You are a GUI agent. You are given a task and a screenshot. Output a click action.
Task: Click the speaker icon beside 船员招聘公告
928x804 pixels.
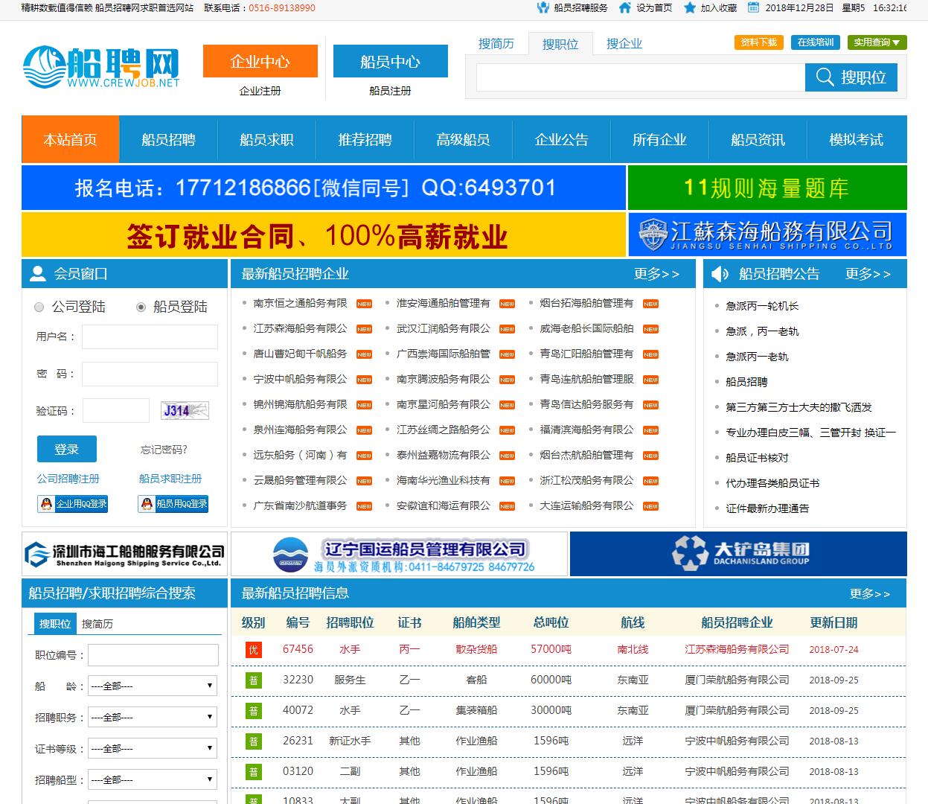click(720, 274)
